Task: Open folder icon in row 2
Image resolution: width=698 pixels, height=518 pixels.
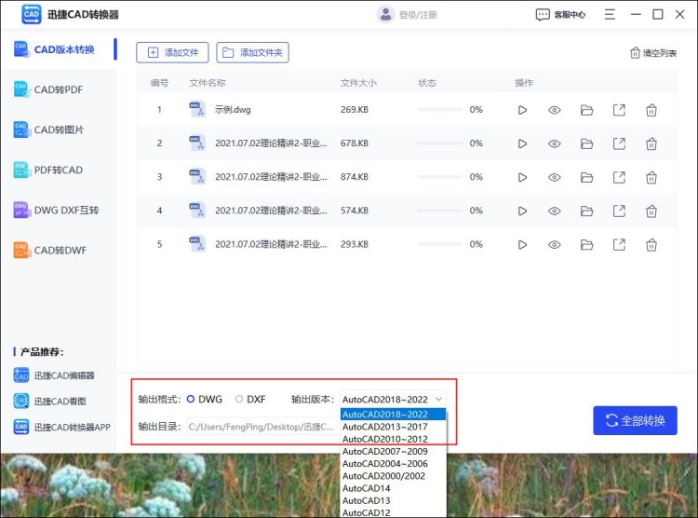Action: (586, 143)
